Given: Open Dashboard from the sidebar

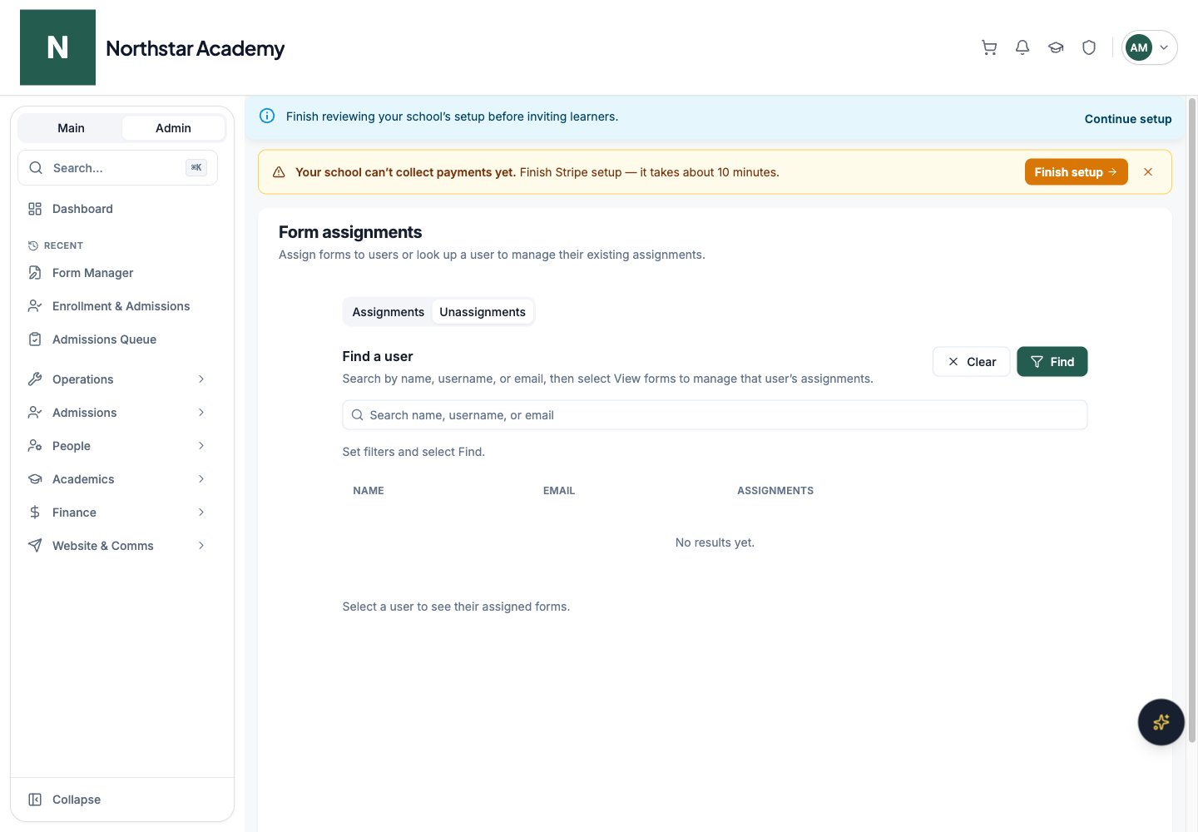Looking at the screenshot, I should (x=117, y=209).
